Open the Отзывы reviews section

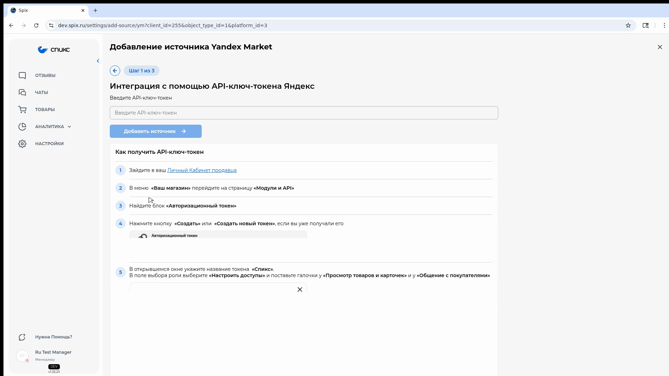click(x=45, y=76)
